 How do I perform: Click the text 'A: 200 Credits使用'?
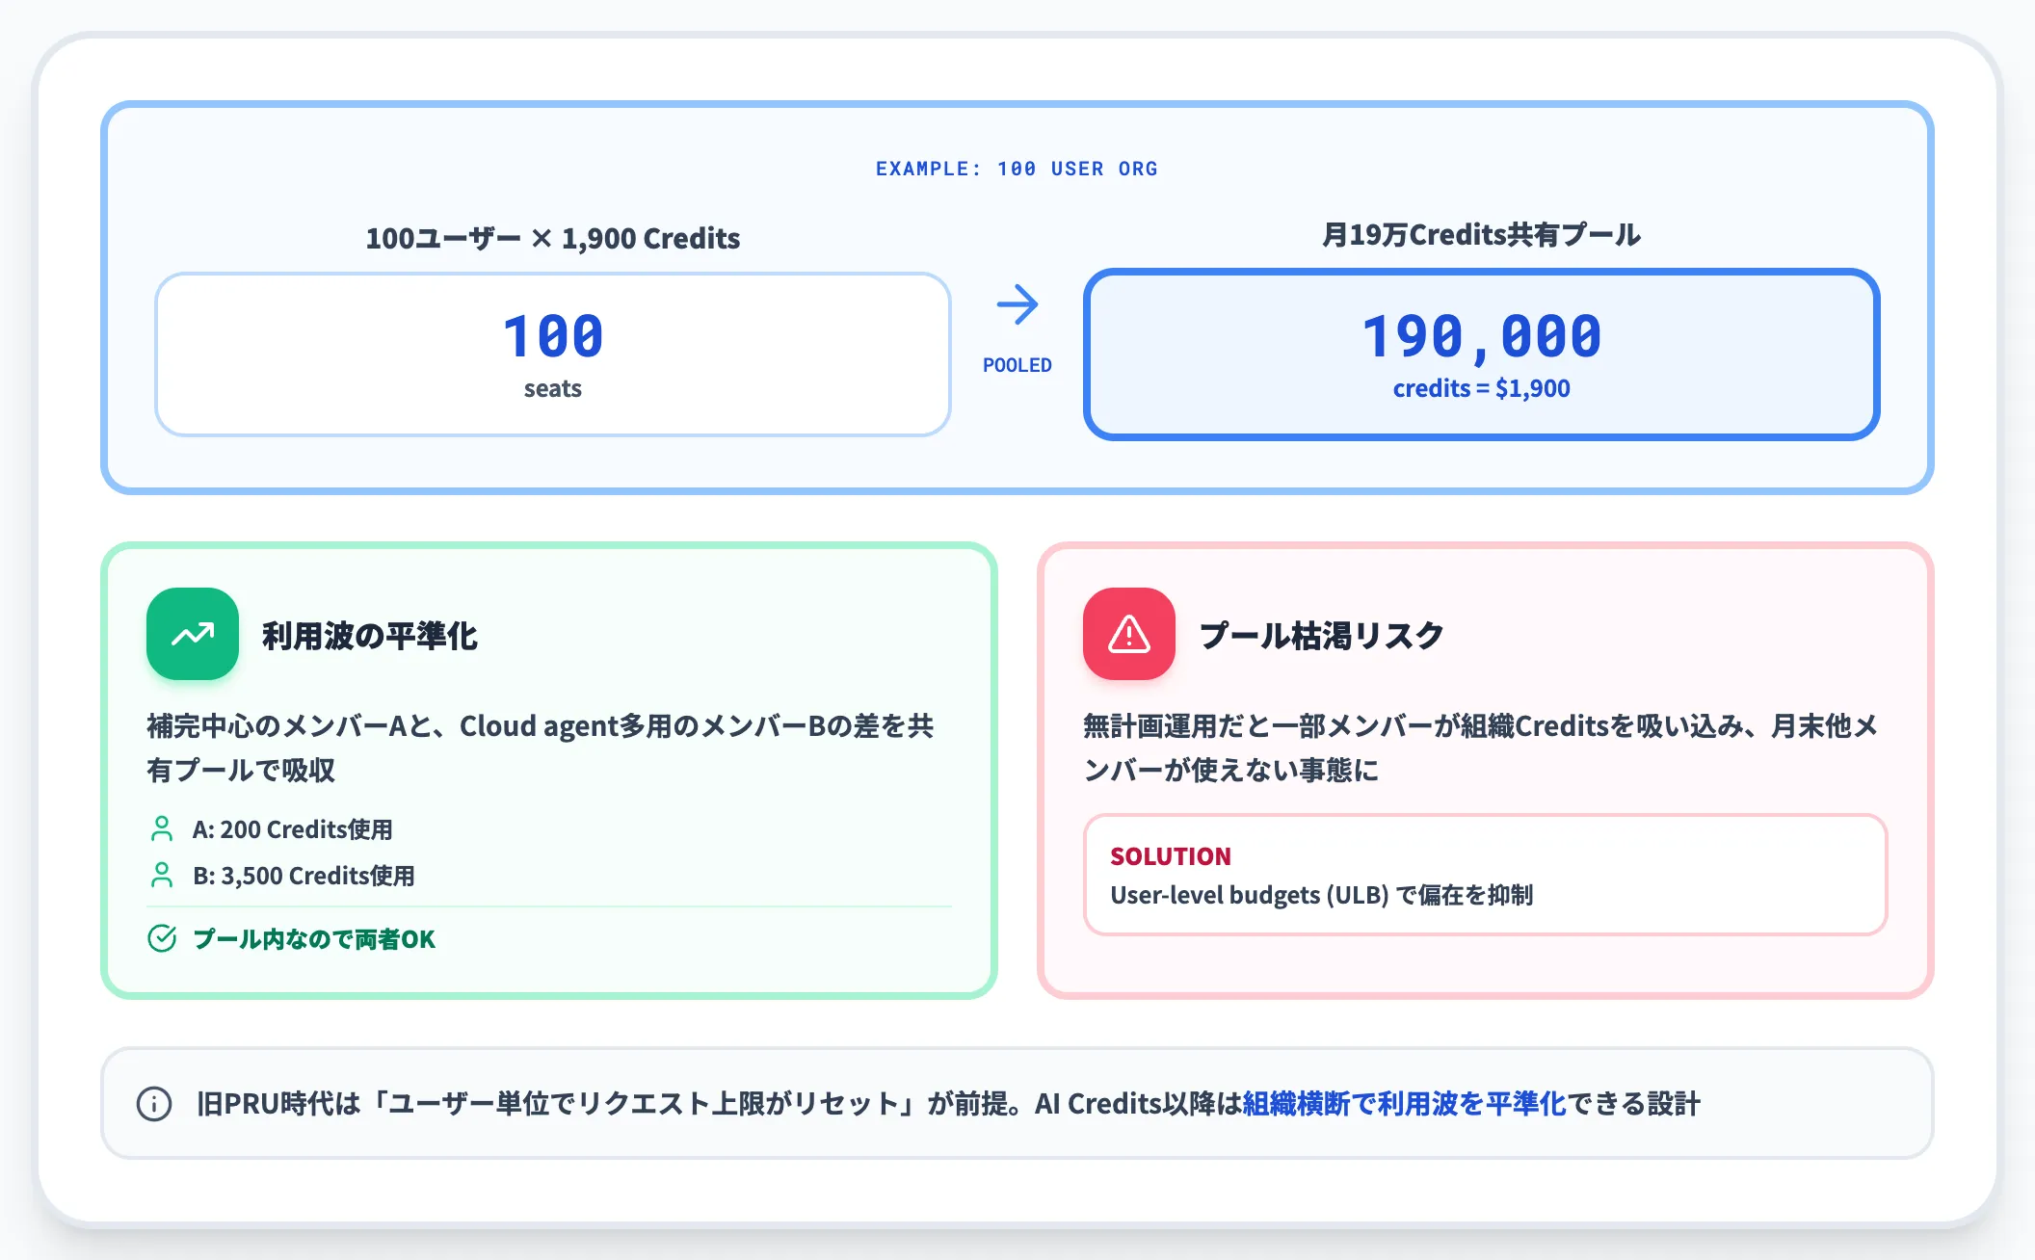(x=292, y=829)
